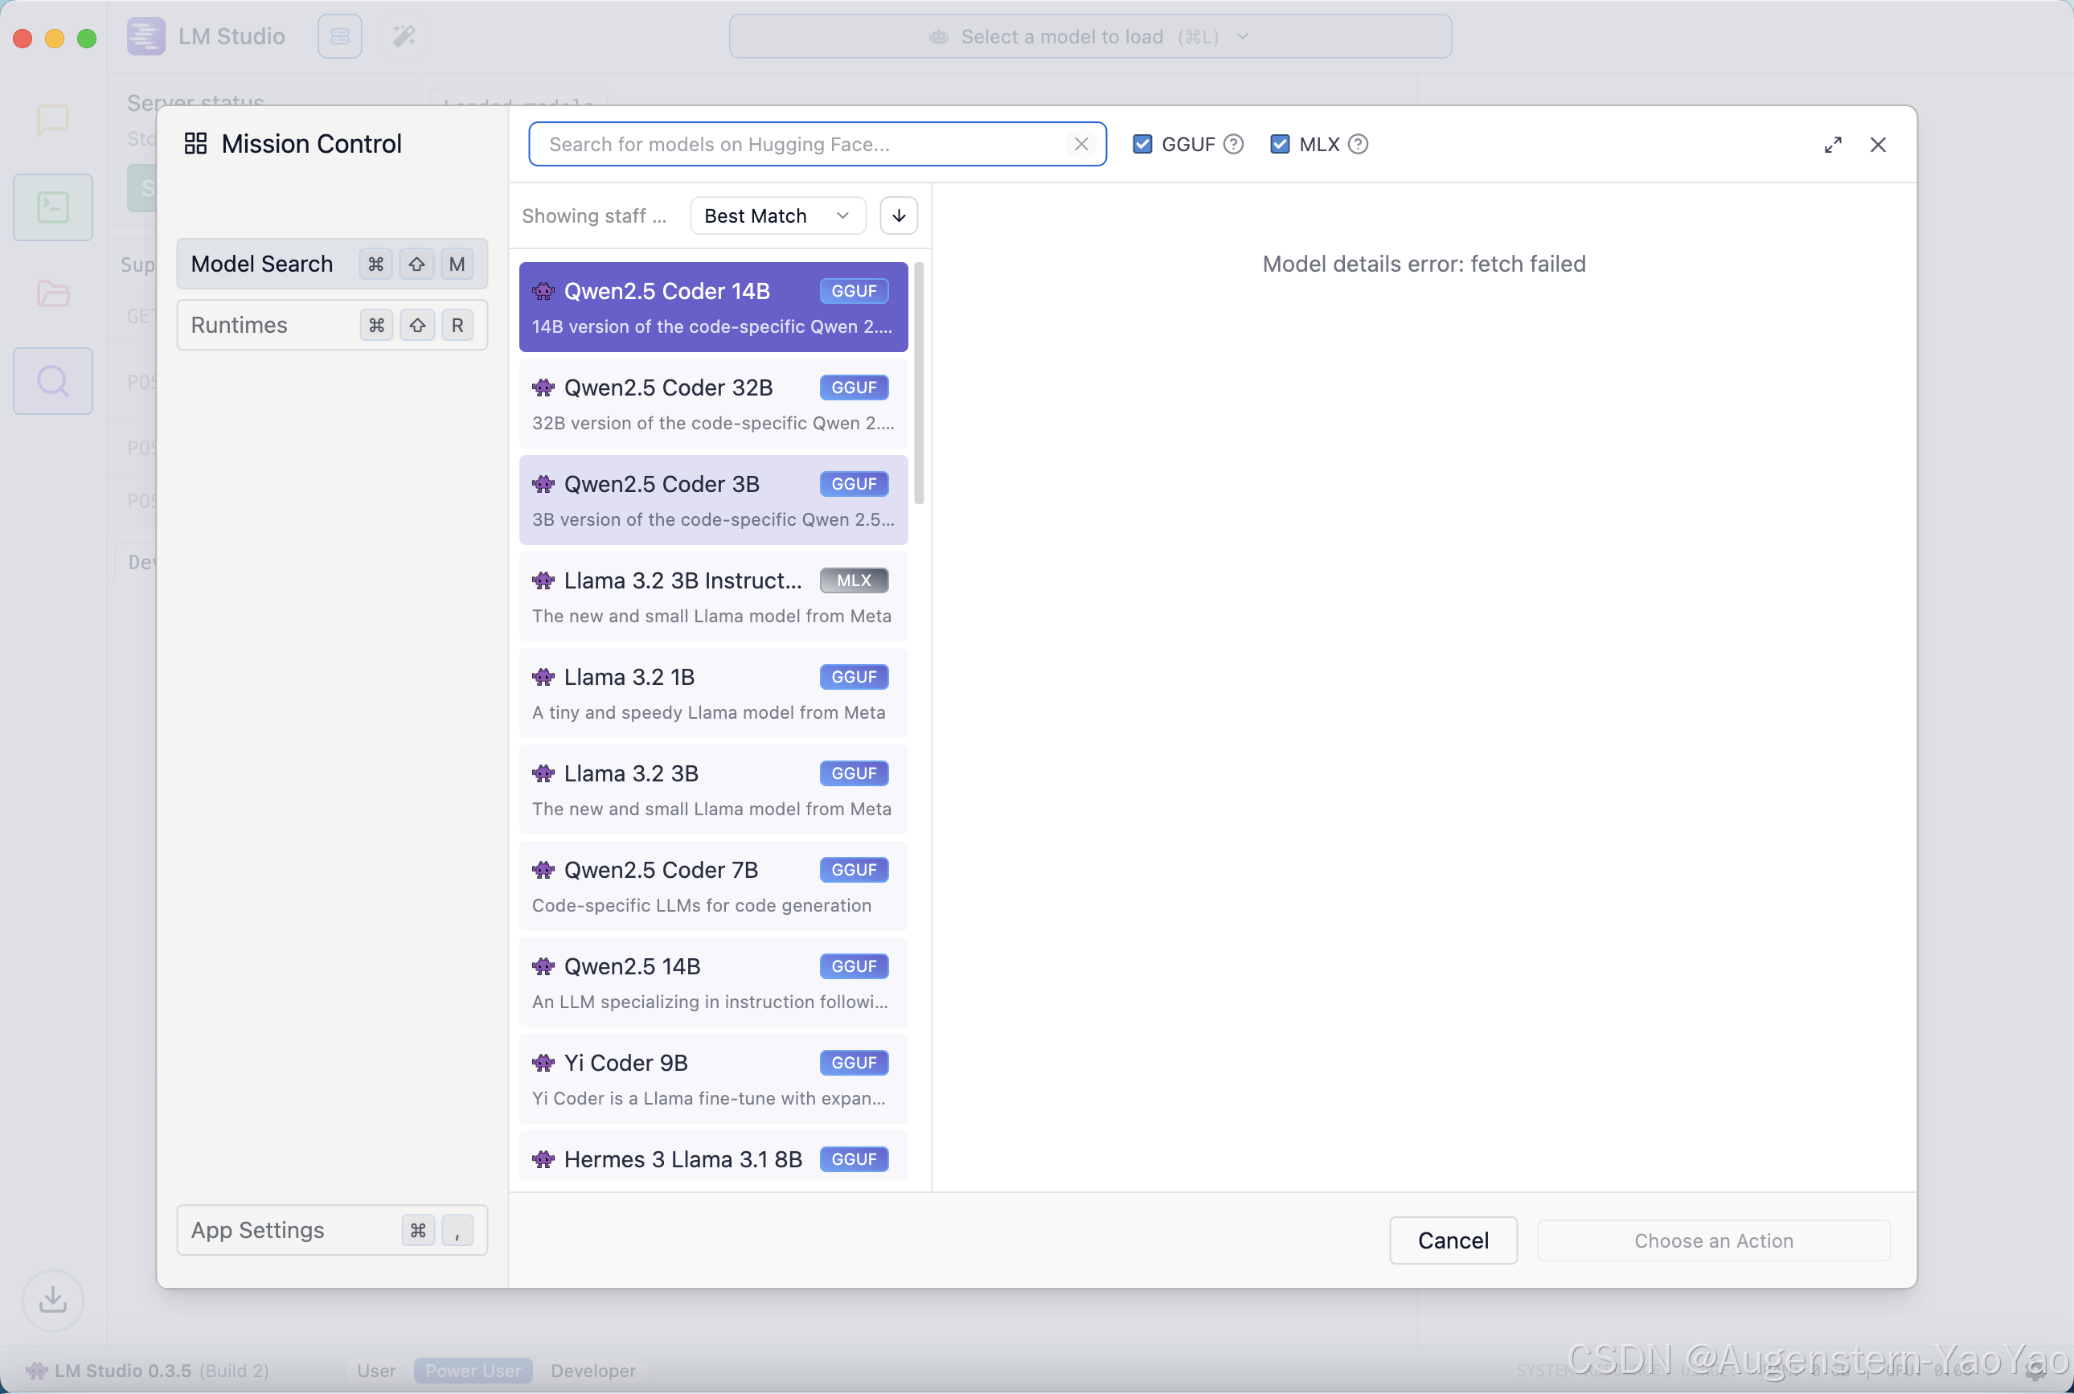Click the magic wand icon in title bar
This screenshot has width=2074, height=1394.
point(404,36)
